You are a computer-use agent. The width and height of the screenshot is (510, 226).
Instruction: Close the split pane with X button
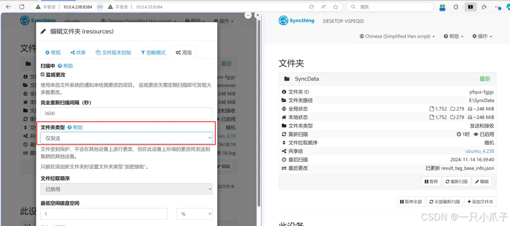[x=258, y=15]
